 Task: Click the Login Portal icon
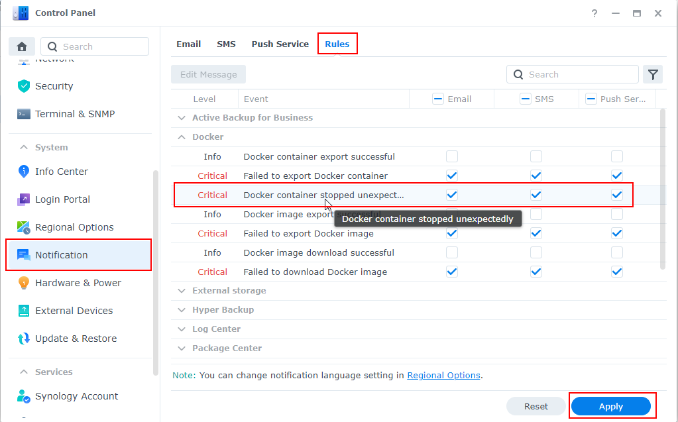(24, 199)
